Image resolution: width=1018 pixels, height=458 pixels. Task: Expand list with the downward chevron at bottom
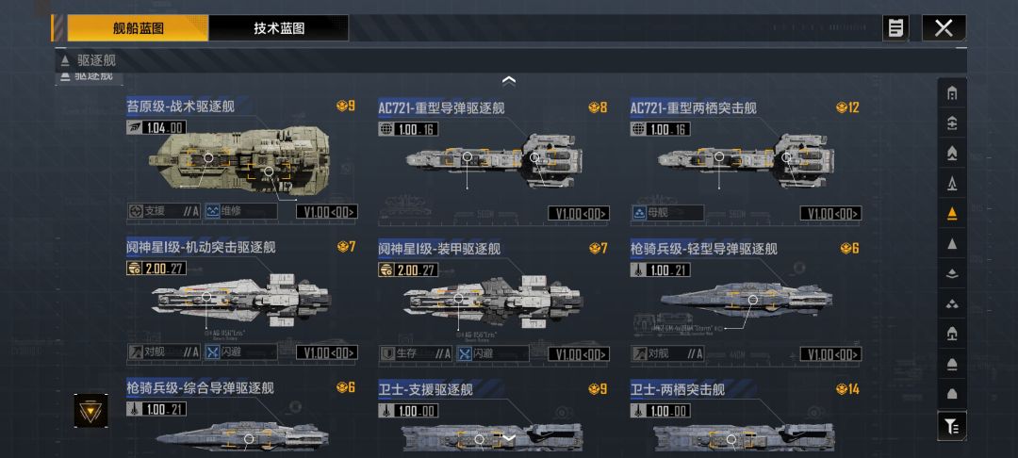click(x=509, y=438)
